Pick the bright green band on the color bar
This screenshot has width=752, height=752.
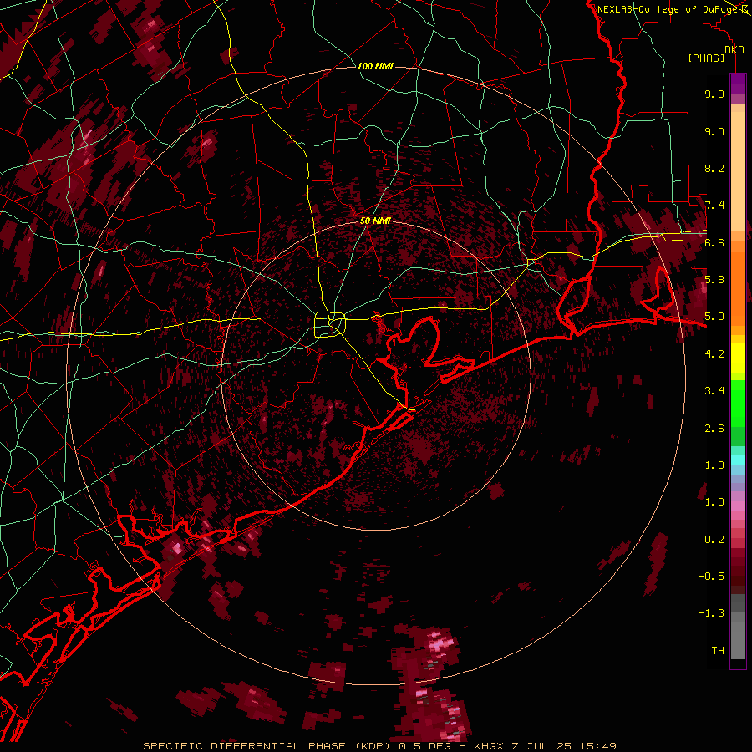738,403
